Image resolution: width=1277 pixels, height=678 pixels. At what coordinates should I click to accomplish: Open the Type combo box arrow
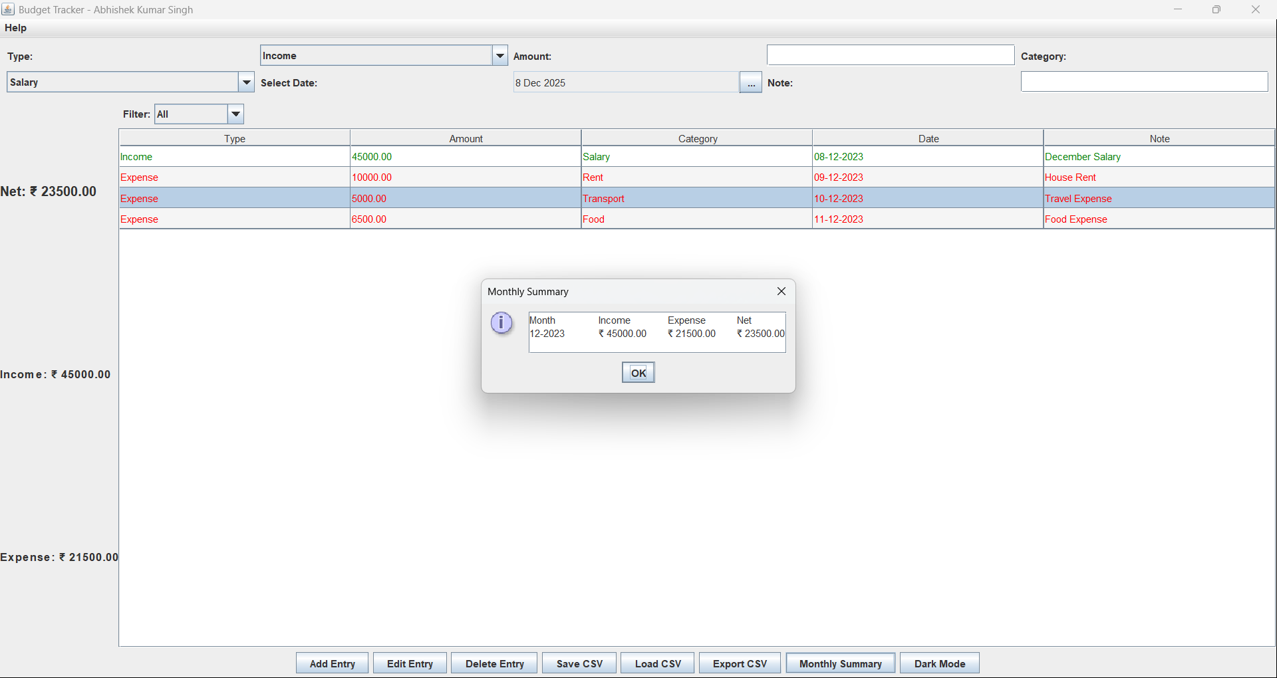pyautogui.click(x=500, y=55)
